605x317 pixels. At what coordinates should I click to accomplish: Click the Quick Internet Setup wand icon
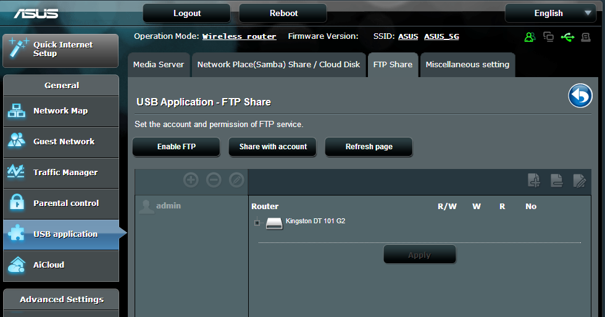coord(19,48)
